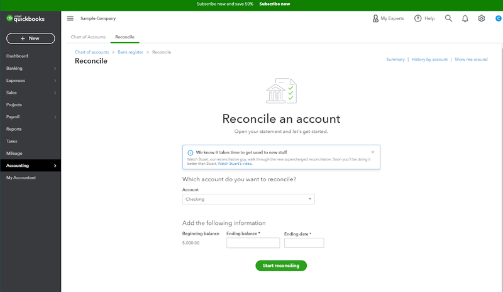Viewport: 503px width, 292px height.
Task: Open the settings gear icon
Action: [481, 19]
